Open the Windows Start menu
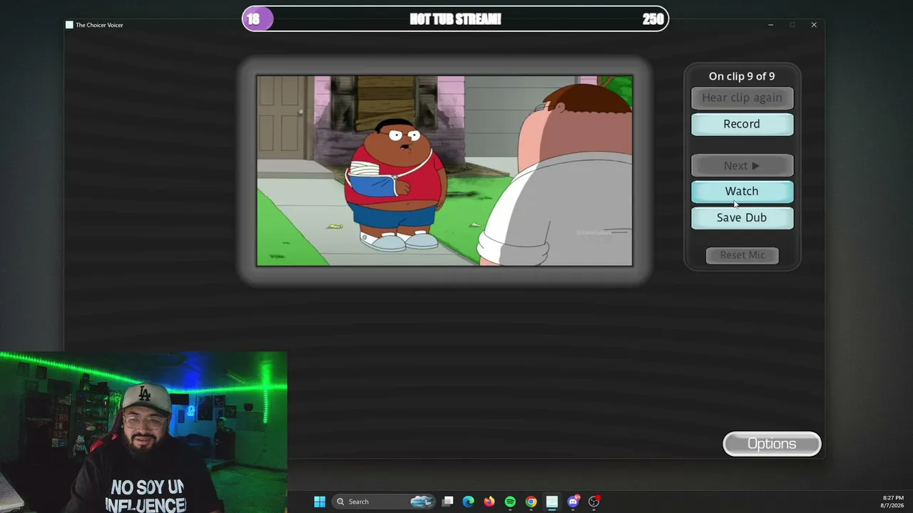913x513 pixels. pos(320,502)
